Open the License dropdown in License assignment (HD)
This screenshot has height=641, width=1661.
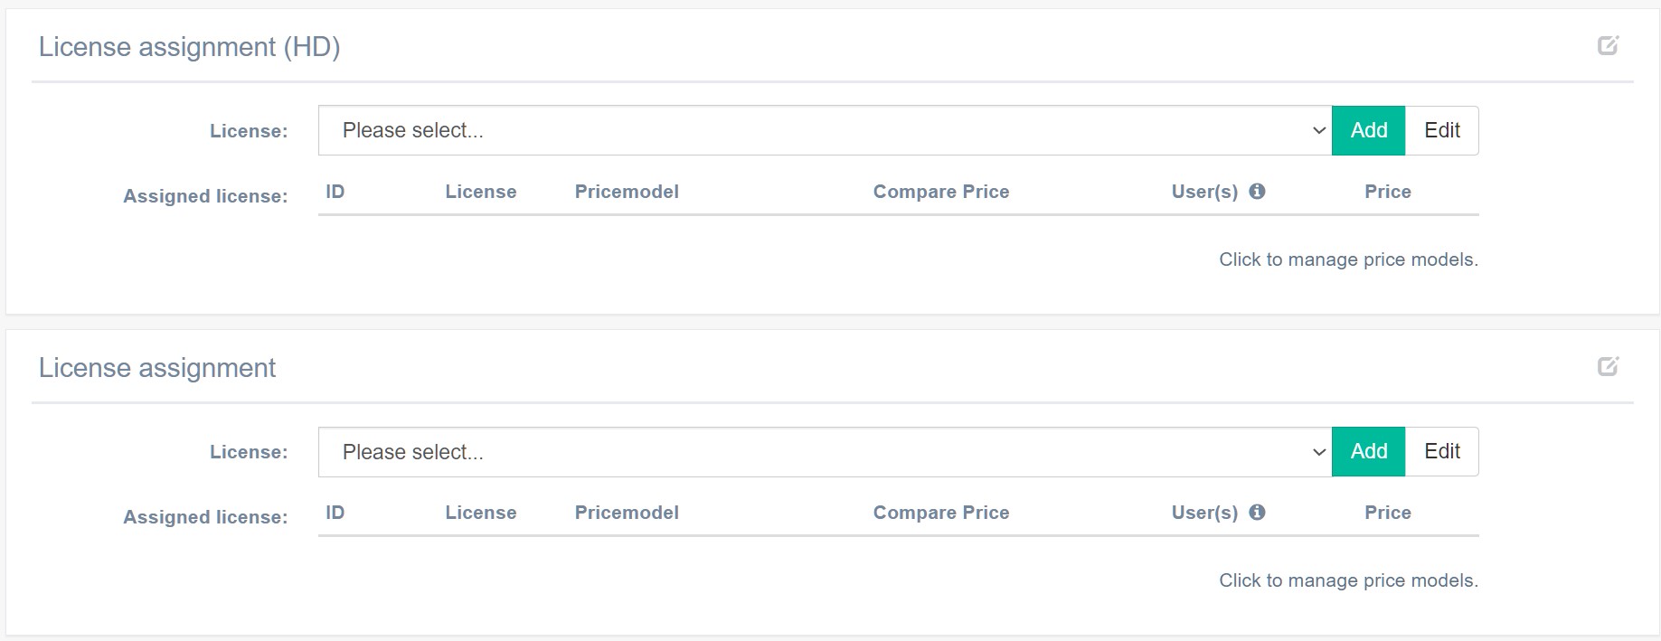(825, 130)
